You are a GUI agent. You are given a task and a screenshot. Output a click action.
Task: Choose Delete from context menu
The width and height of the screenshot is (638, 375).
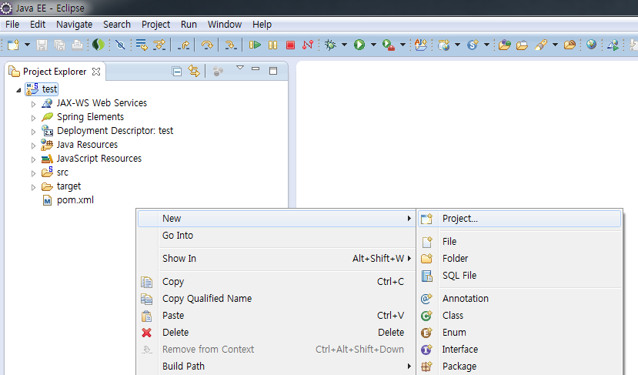click(276, 332)
